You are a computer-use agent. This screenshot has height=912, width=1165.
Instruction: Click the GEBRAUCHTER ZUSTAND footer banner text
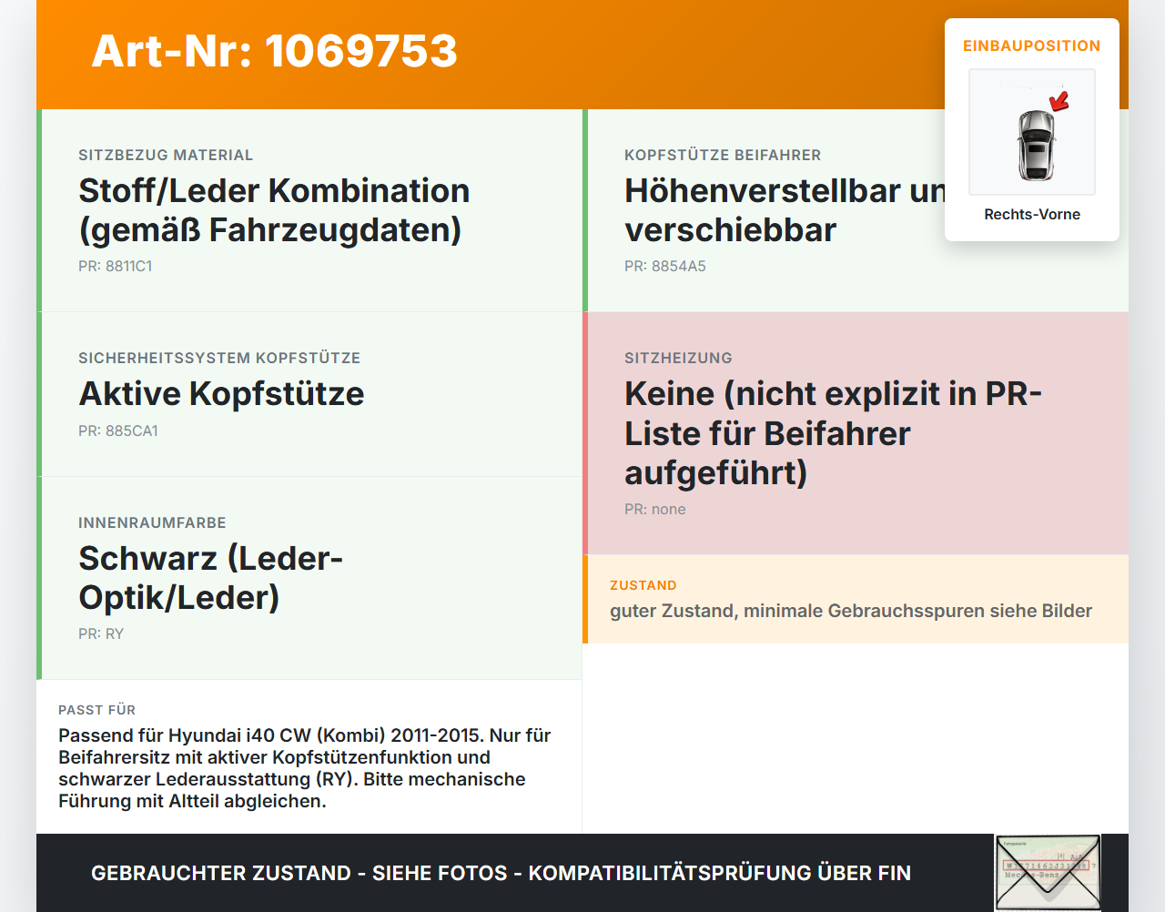[x=501, y=873]
